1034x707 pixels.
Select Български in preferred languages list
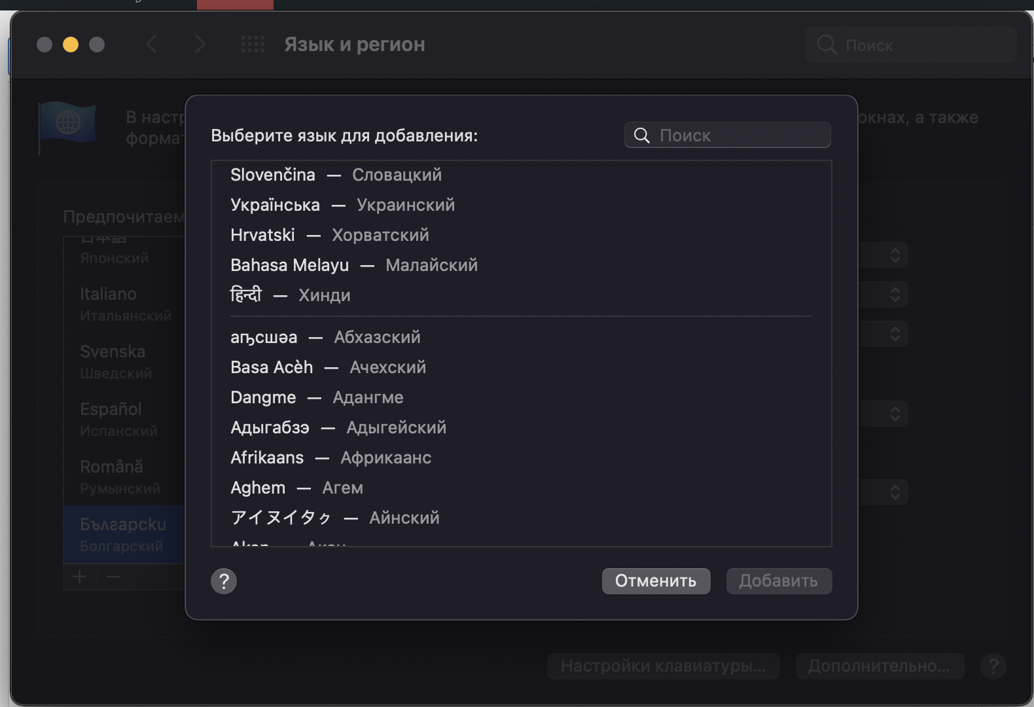pos(124,534)
